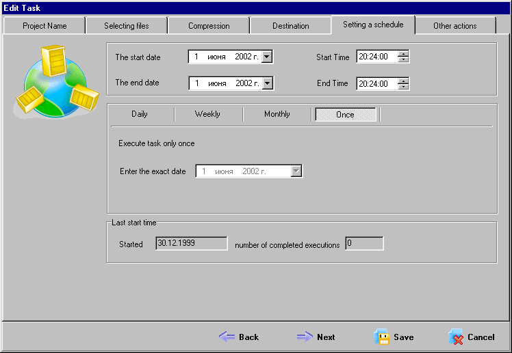Click the Cancel red X icon

click(456, 337)
